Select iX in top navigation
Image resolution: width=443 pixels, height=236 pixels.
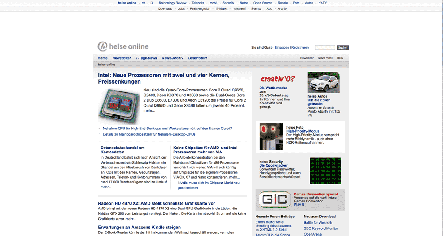click(152, 3)
